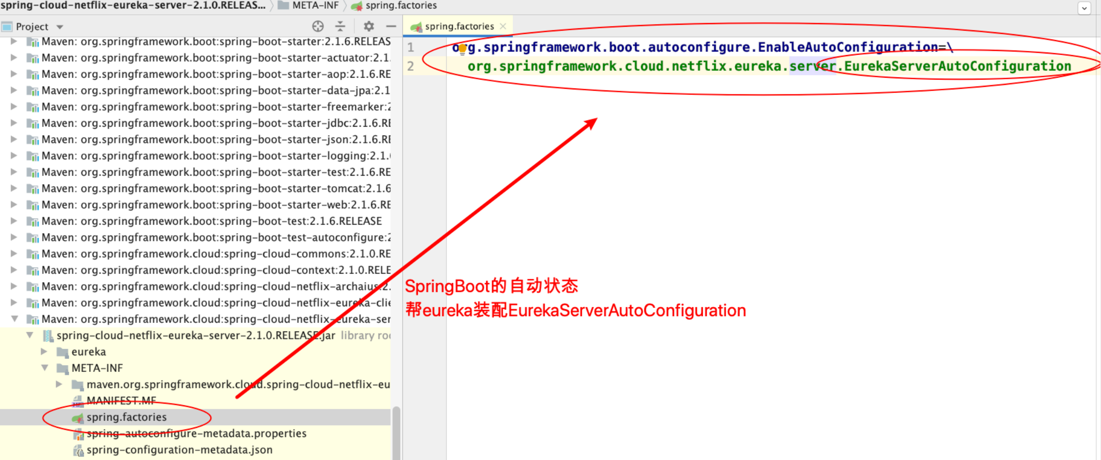Close the spring.factories tab
The height and width of the screenshot is (460, 1101).
point(503,26)
